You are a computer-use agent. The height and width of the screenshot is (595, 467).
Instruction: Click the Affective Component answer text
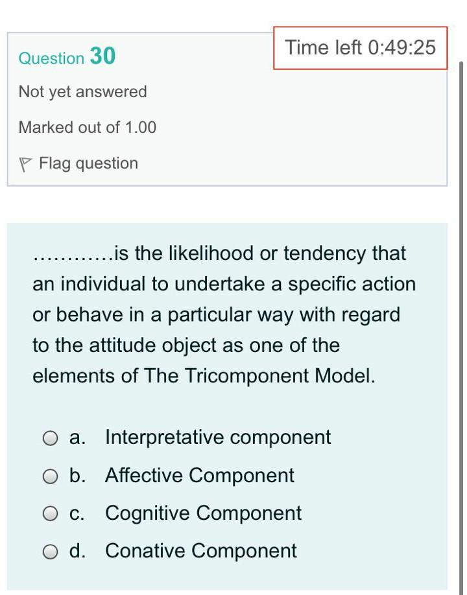point(199,476)
